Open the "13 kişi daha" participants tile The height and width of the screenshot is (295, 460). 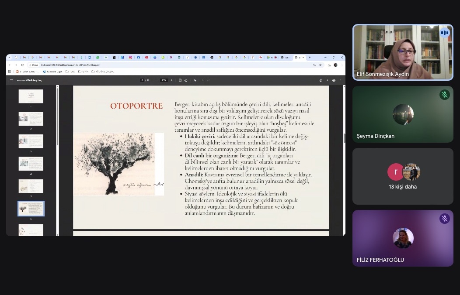pyautogui.click(x=403, y=176)
